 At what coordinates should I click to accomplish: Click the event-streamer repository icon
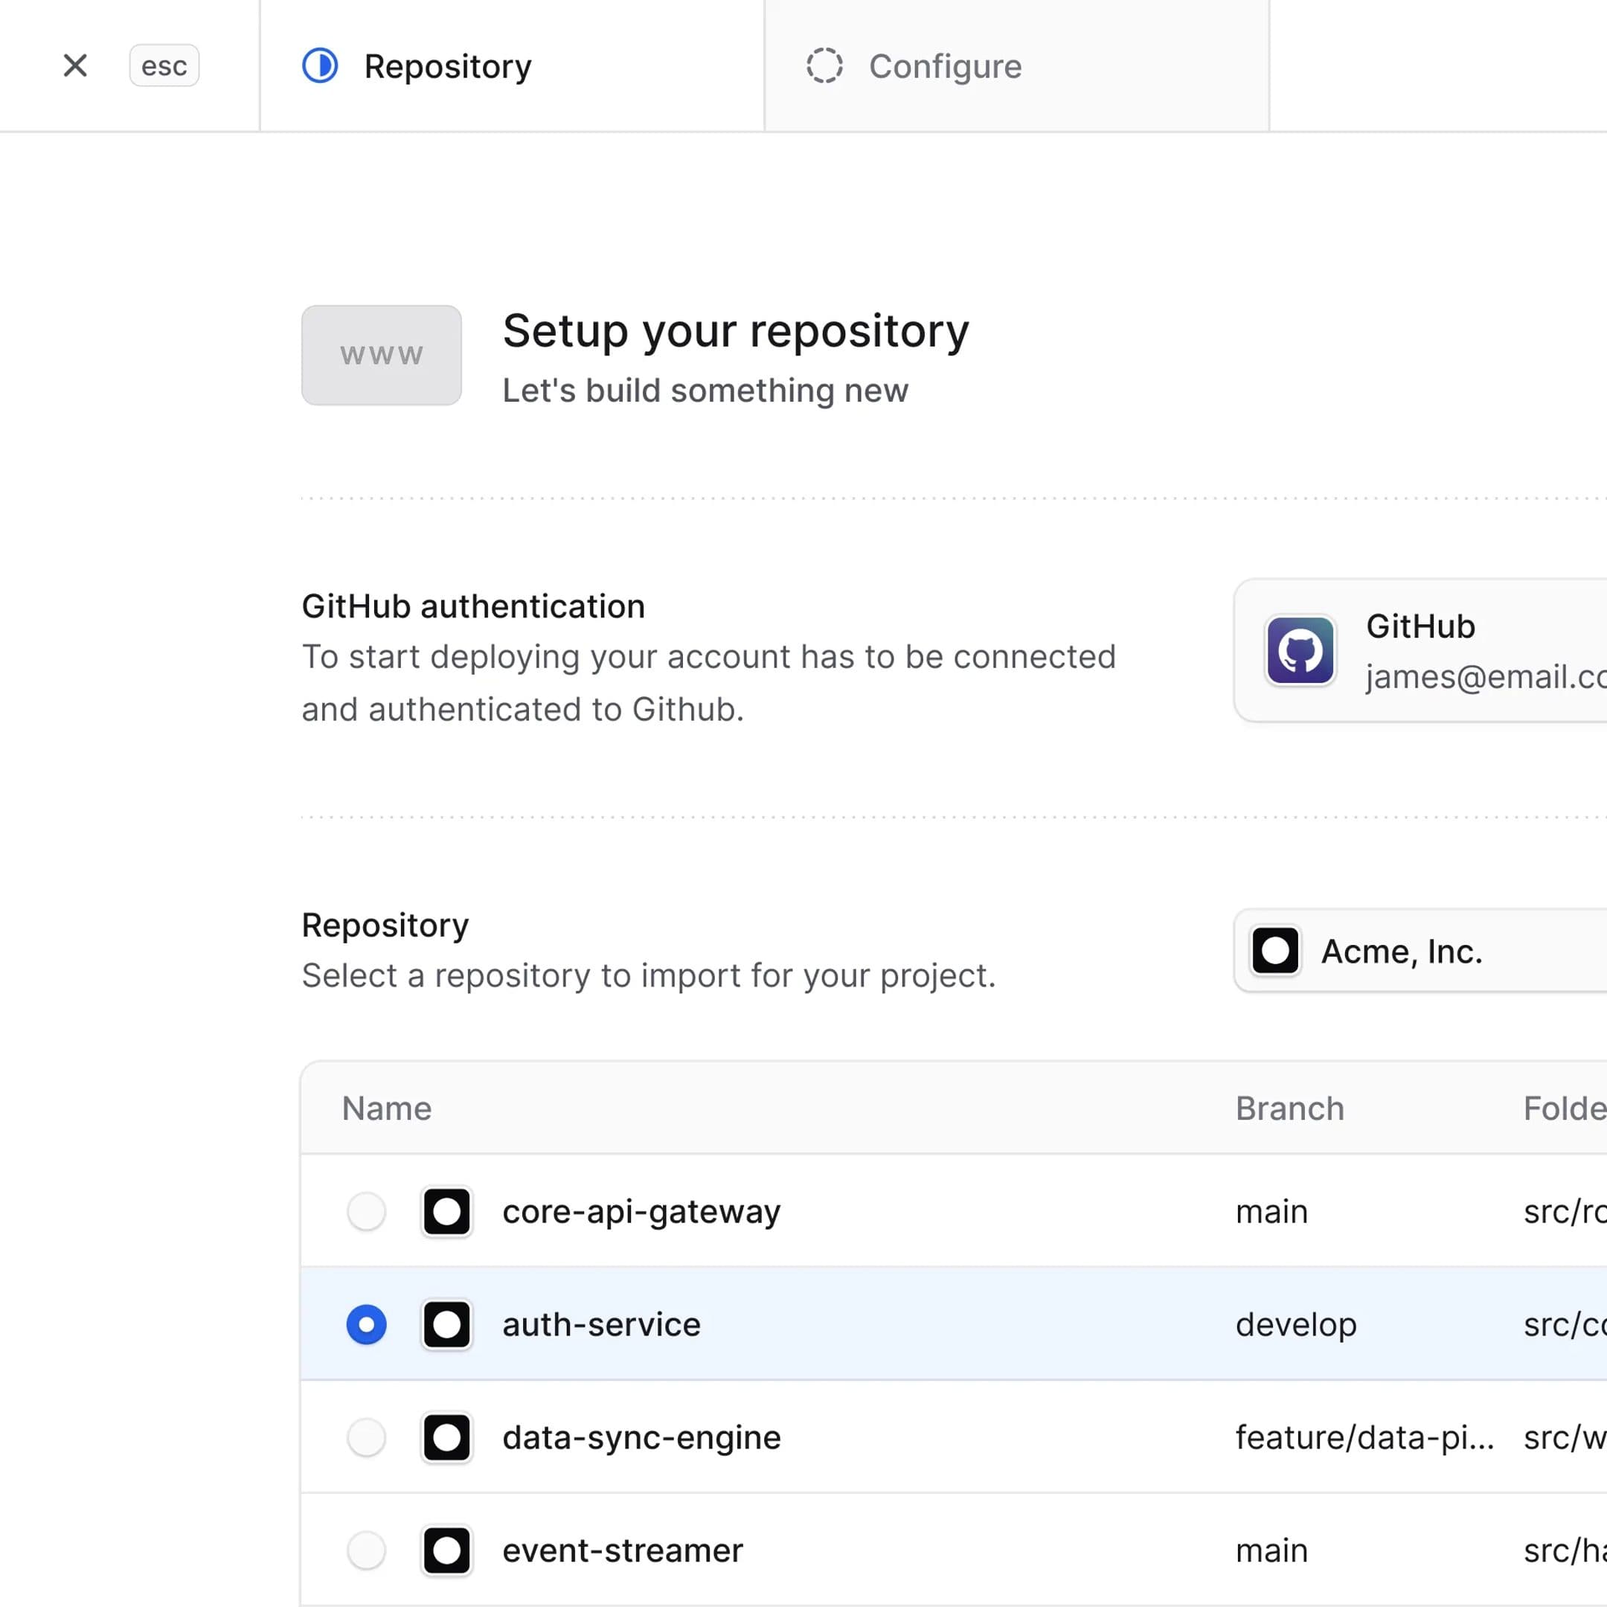click(x=446, y=1550)
